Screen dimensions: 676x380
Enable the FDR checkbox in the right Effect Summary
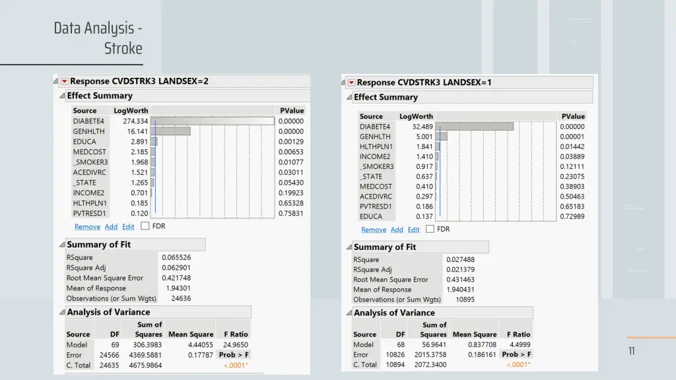tap(431, 229)
